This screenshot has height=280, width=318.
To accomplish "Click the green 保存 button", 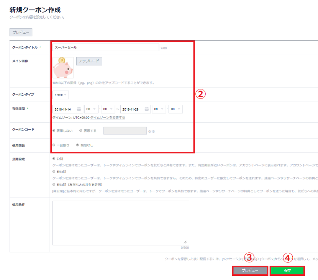I will point(287,270).
